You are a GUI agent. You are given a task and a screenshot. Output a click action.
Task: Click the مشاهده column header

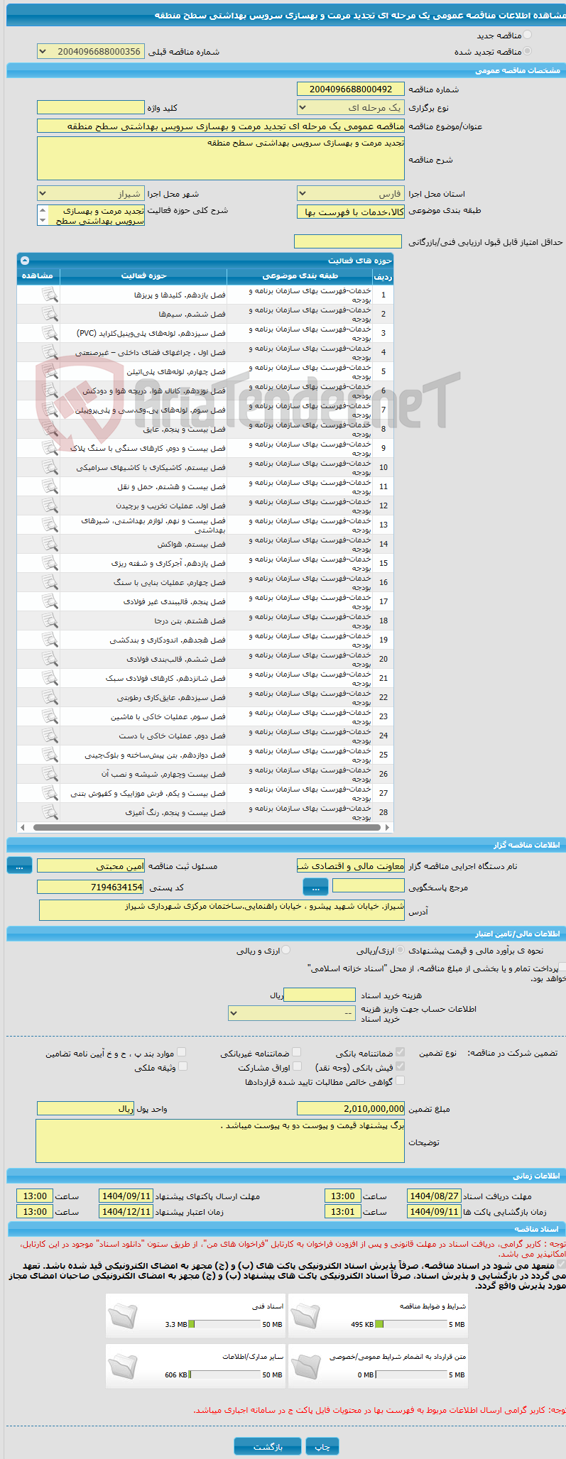tap(38, 275)
